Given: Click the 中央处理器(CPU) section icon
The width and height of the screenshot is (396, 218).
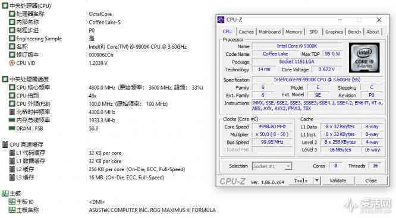Looking at the screenshot, I should coord(5,5).
